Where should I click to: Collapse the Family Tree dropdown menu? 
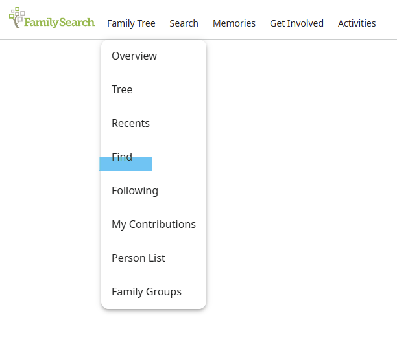point(131,23)
